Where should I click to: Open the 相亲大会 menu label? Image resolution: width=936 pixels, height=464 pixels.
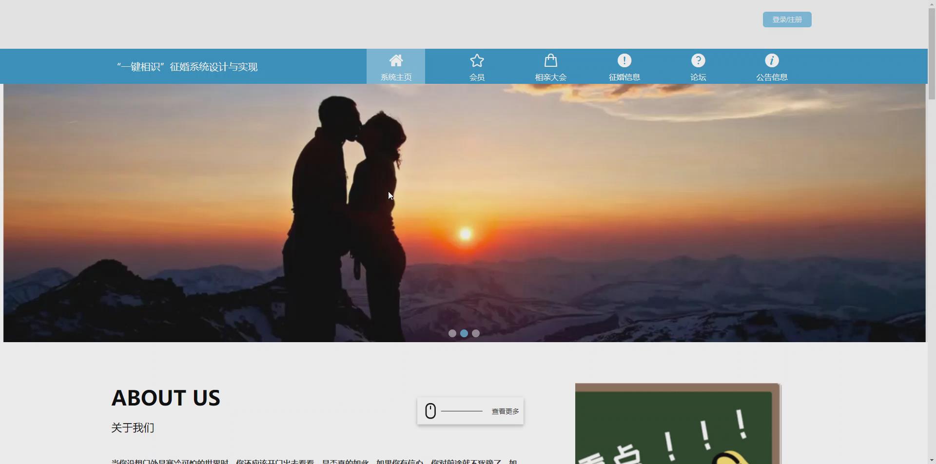[x=551, y=77]
